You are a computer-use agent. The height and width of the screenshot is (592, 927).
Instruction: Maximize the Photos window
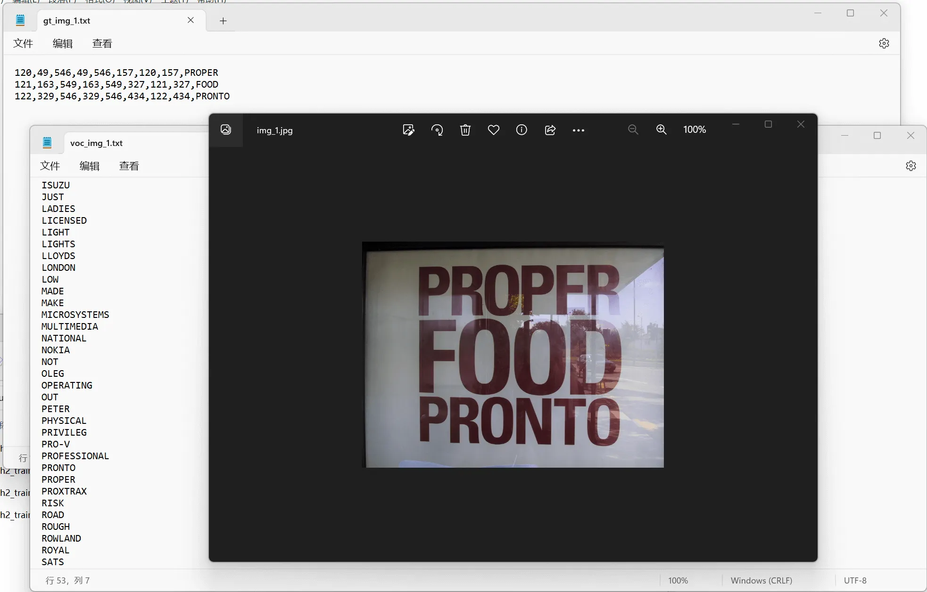pyautogui.click(x=768, y=124)
